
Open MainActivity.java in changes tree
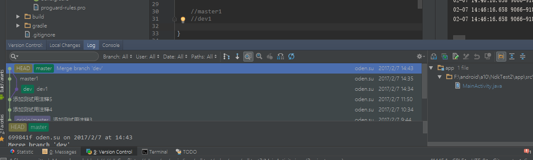click(482, 86)
